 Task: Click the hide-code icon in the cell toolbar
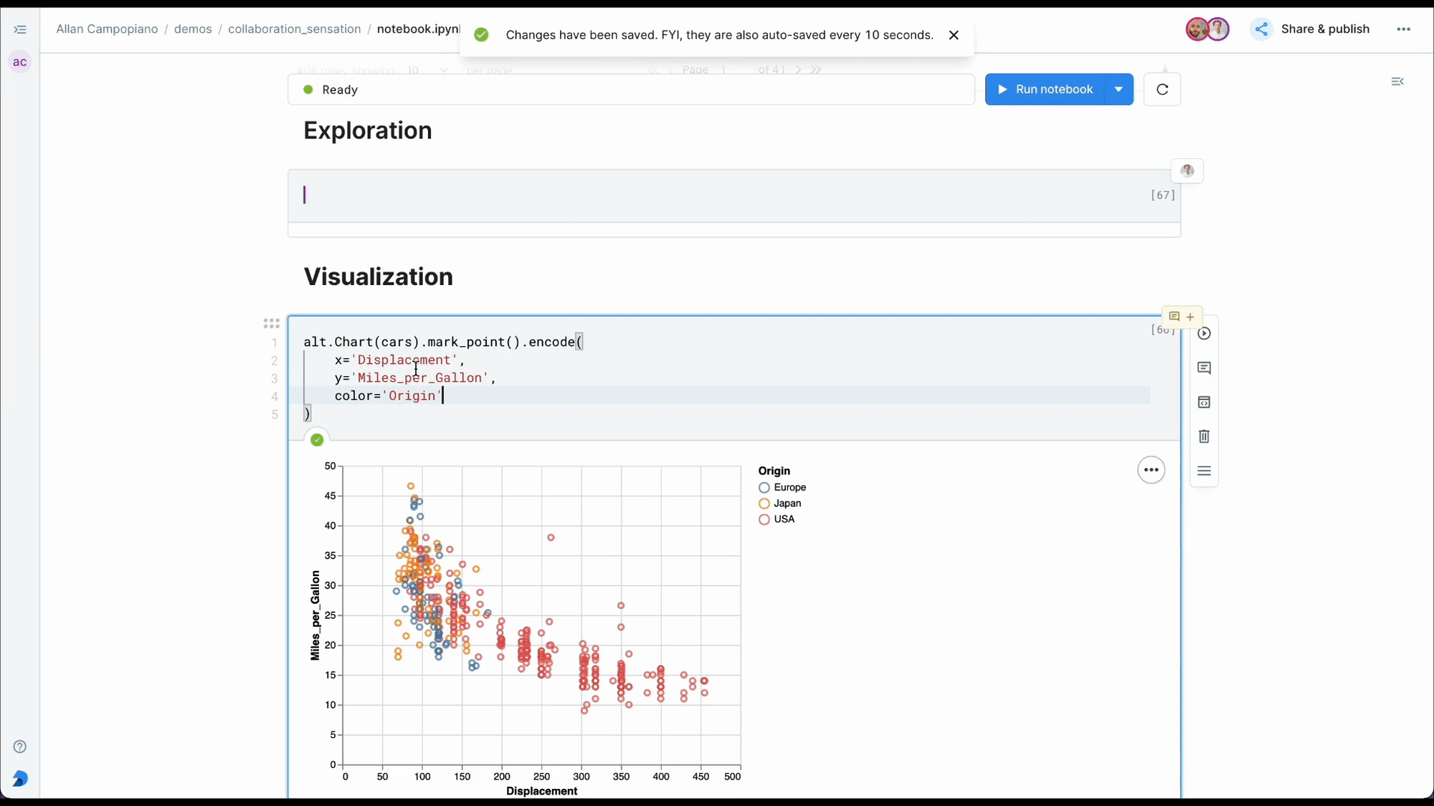(x=1204, y=402)
